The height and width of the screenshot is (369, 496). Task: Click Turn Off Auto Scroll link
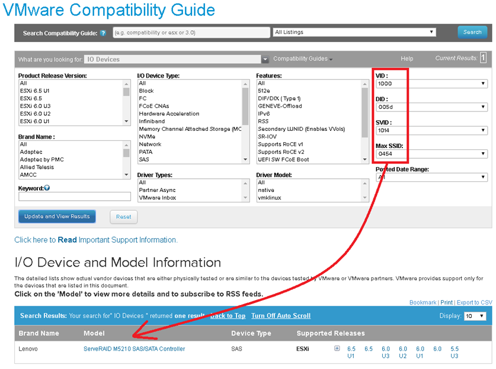(280, 316)
